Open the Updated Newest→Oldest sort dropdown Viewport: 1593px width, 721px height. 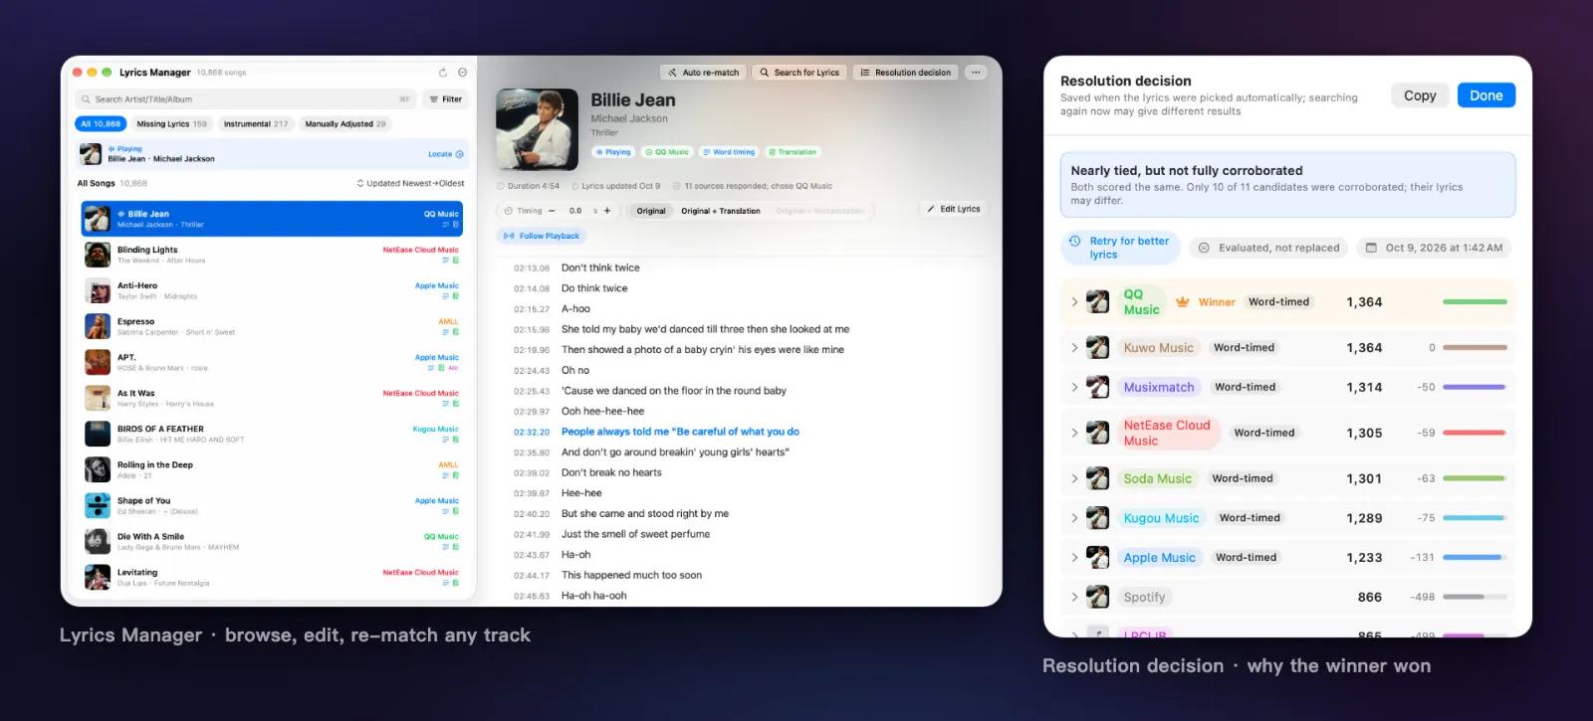coord(410,183)
